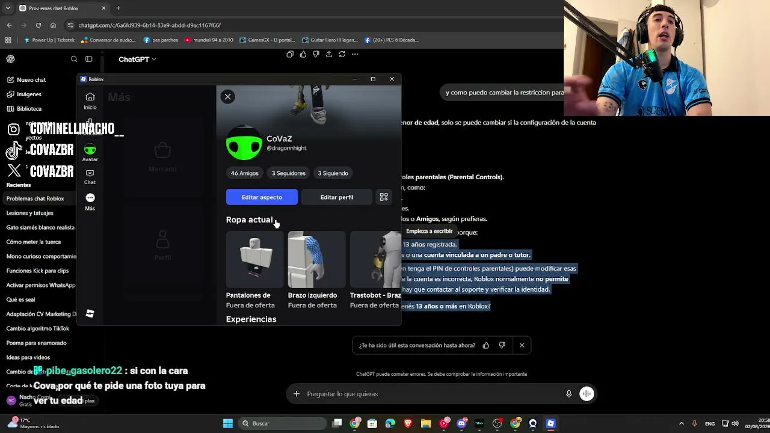Viewport: 770px width, 433px height.
Task: Open the GamesGX - El portal bookmark
Action: click(267, 40)
